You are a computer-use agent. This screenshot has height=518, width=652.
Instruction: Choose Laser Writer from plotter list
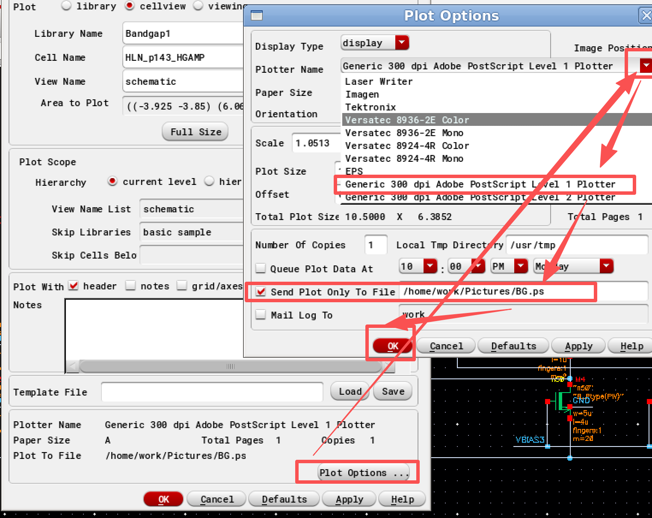click(497, 81)
